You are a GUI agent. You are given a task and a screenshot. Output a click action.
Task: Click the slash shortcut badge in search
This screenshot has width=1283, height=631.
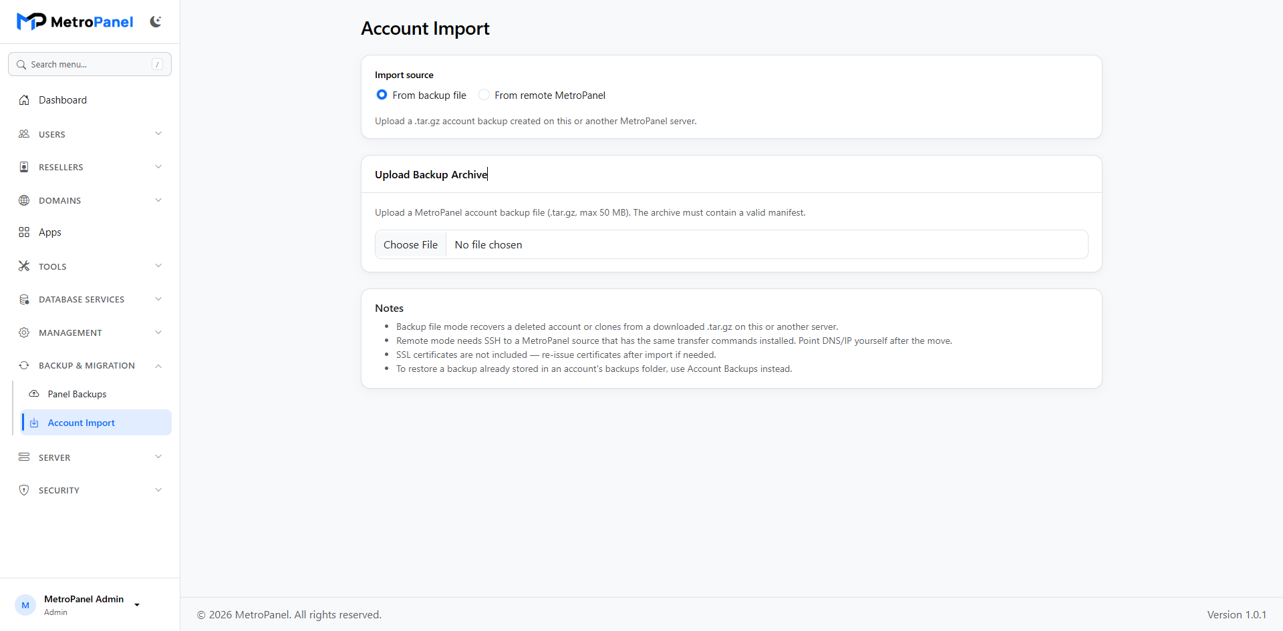pos(158,64)
